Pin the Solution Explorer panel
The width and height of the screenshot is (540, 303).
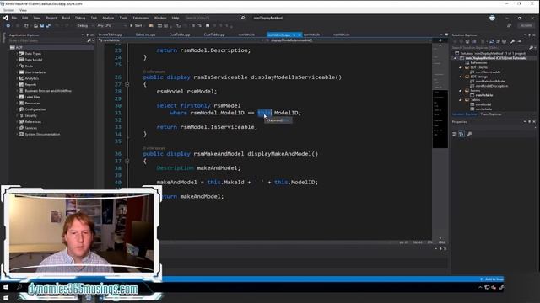pos(529,35)
